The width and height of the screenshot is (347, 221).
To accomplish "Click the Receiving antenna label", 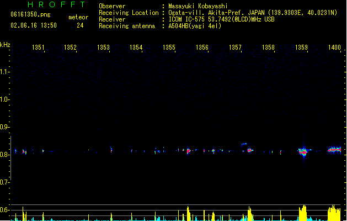I will pos(127,26).
